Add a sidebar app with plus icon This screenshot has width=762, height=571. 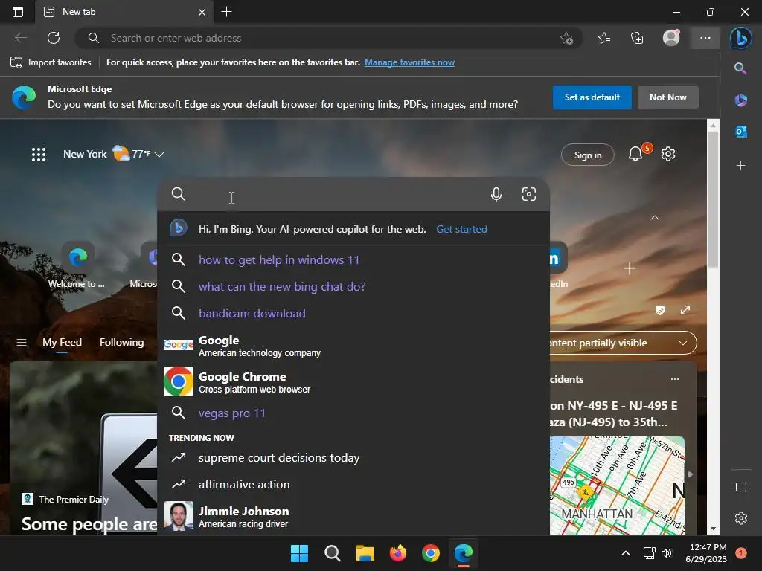(740, 166)
